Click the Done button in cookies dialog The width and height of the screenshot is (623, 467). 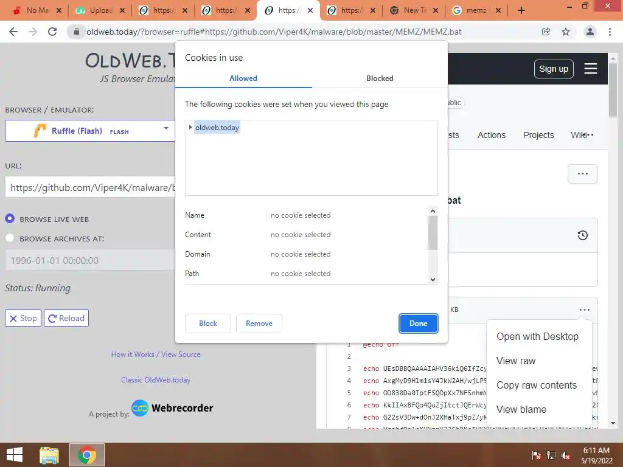(419, 323)
